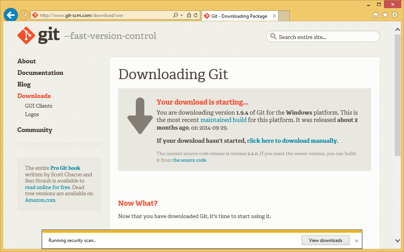Click the compatibility view icon in address bar
The image size is (404, 252).
(x=189, y=15)
